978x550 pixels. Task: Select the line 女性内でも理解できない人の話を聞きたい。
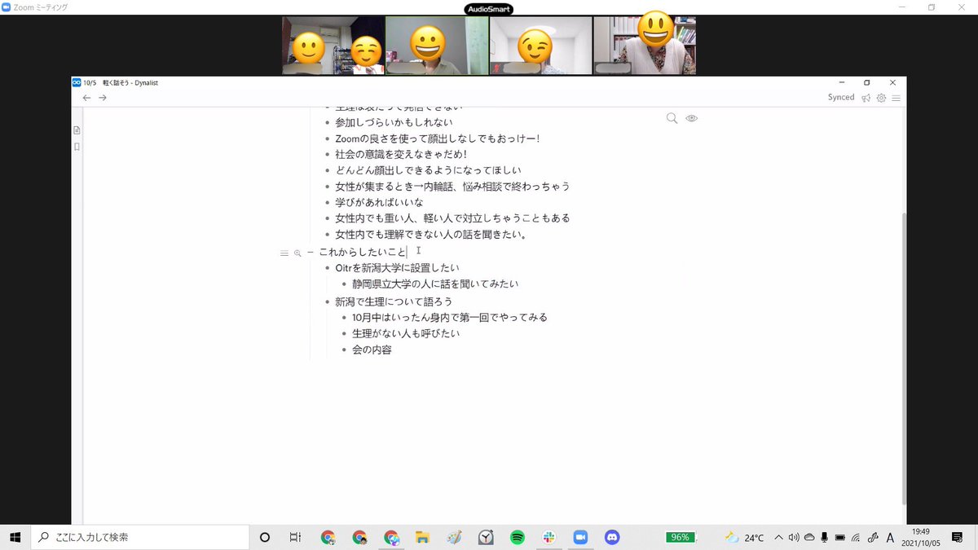click(431, 235)
